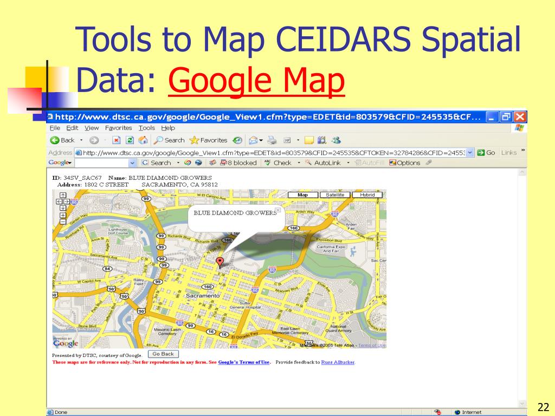Click the red map marker pin
Viewport: 555px width, 416px height.
pos(220,262)
